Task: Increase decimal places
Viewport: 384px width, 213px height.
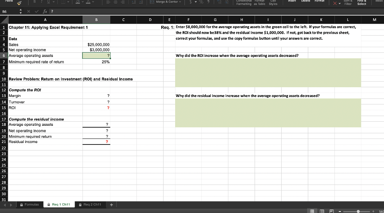Action: pyautogui.click(x=219, y=2)
